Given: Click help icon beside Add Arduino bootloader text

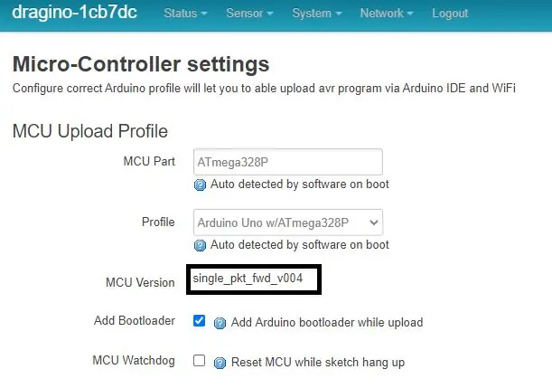Looking at the screenshot, I should click(x=220, y=323).
